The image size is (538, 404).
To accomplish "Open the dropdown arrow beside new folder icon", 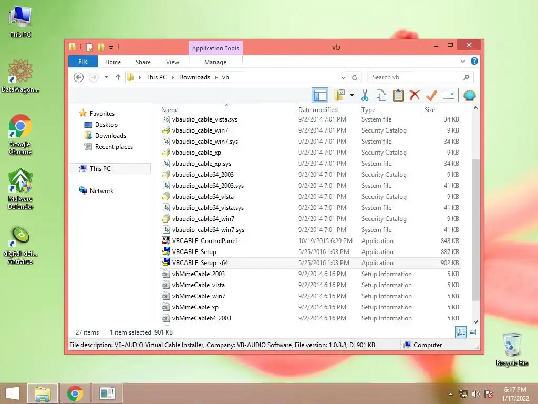I will coord(353,95).
